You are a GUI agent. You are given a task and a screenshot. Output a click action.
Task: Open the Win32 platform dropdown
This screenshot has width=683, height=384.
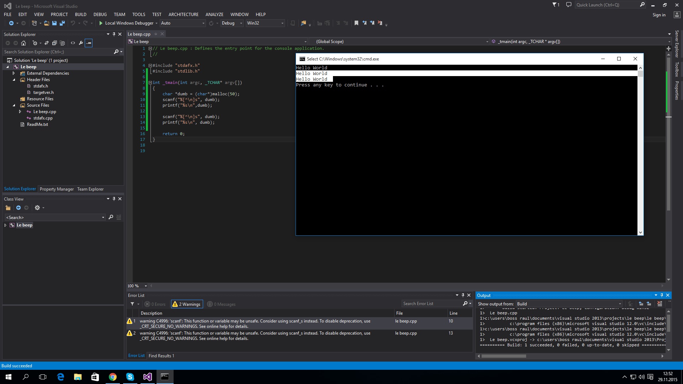(x=265, y=23)
